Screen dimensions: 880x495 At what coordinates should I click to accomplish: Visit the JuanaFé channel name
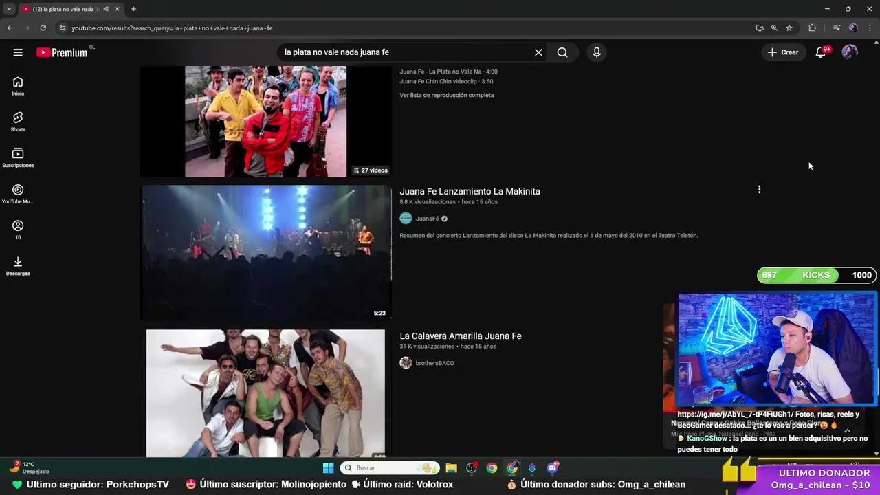pyautogui.click(x=427, y=219)
